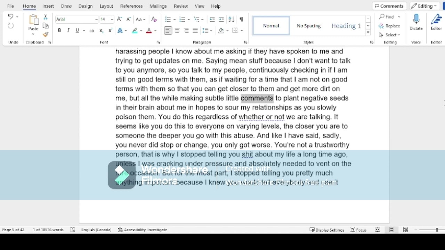Toggle Subscript formatting

coord(101,31)
